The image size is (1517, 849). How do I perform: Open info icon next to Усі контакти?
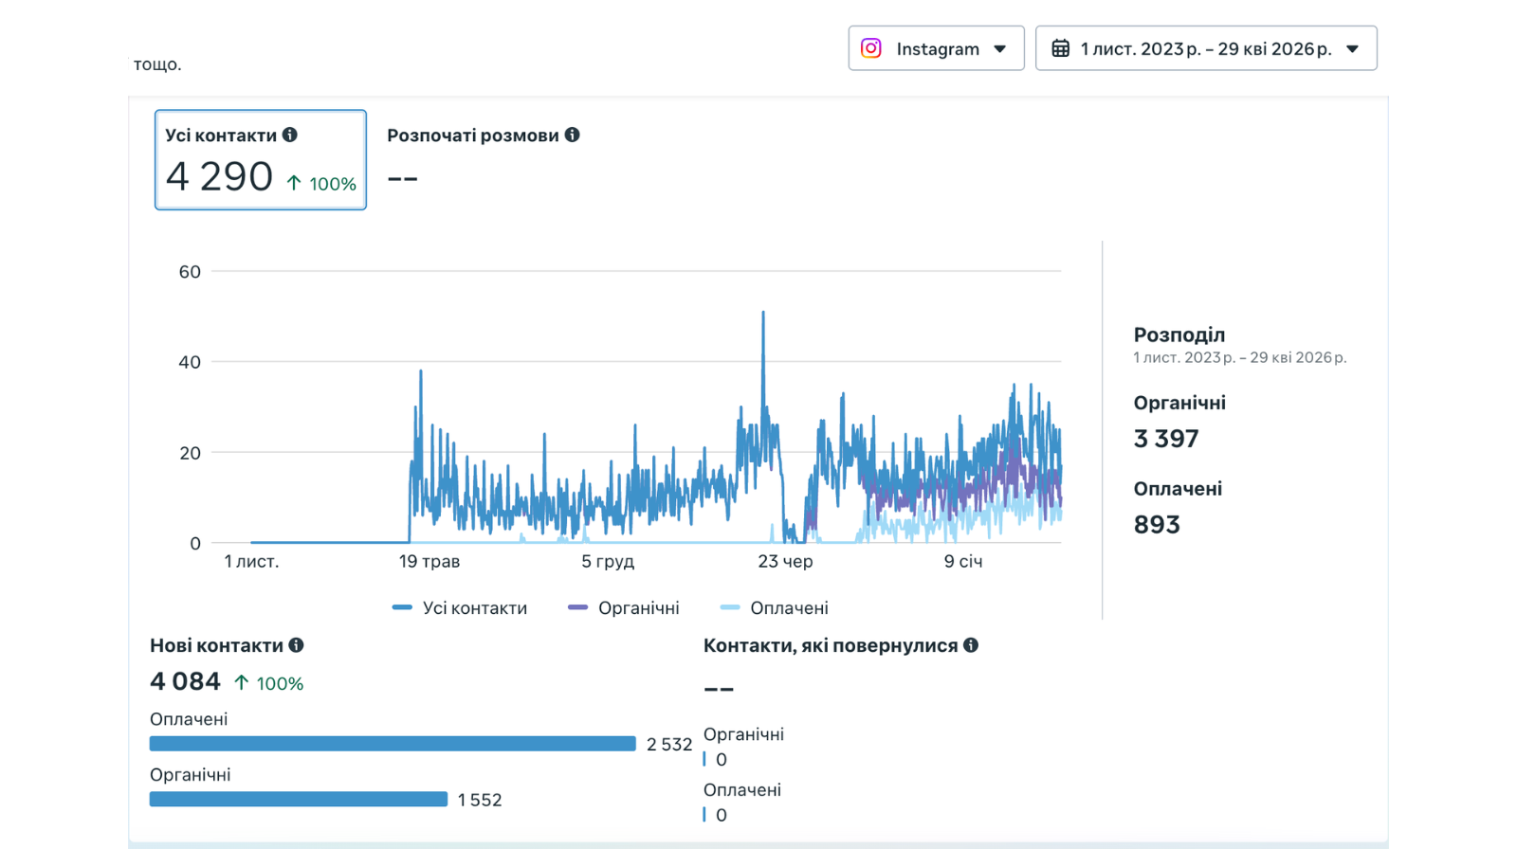[290, 135]
